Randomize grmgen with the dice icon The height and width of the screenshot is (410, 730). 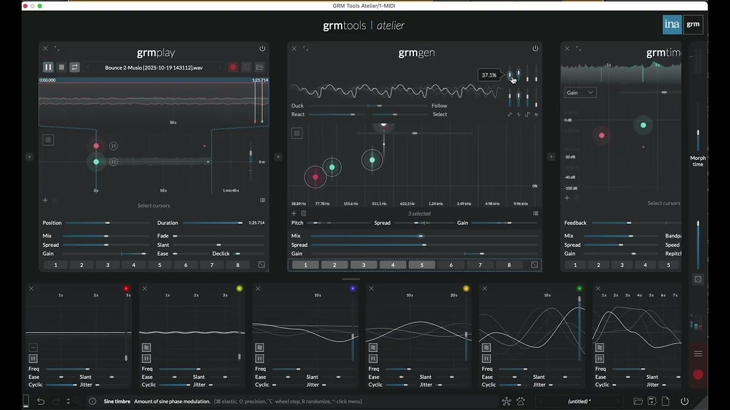(x=534, y=265)
